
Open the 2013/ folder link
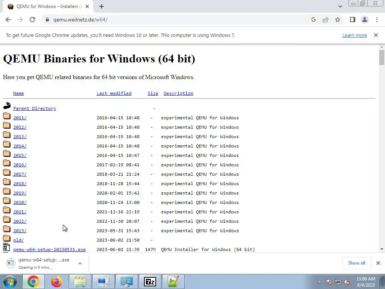[20, 137]
